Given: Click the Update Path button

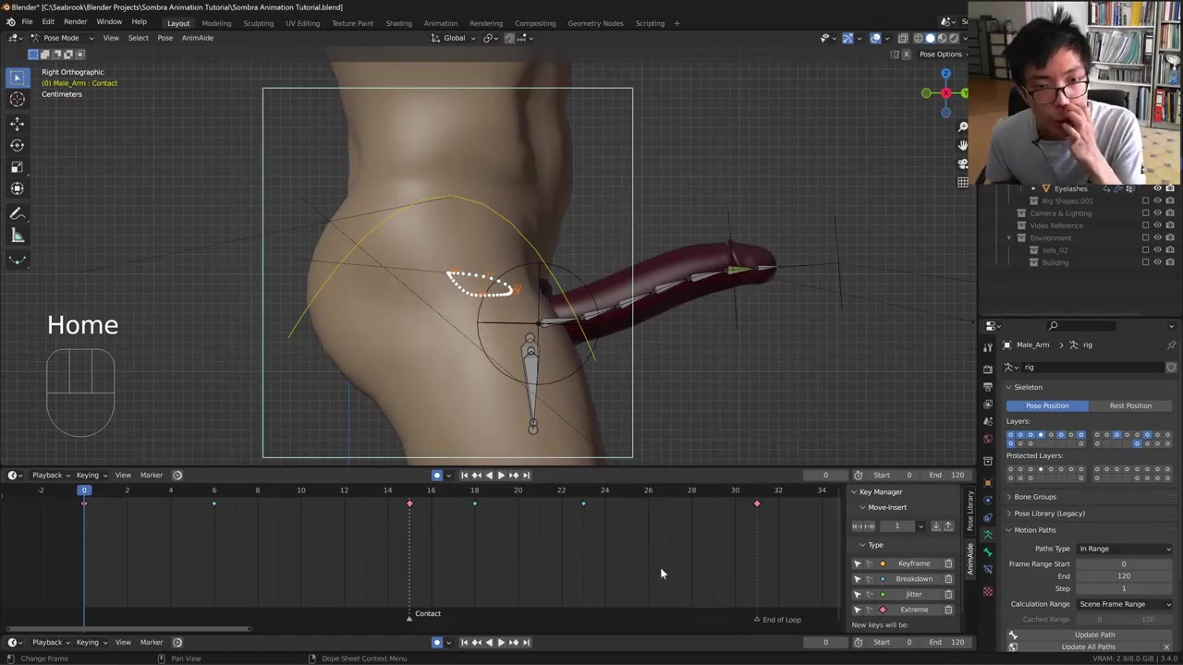Looking at the screenshot, I should tap(1094, 635).
